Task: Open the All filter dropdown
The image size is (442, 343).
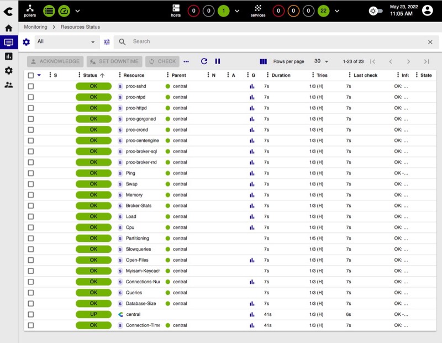Action: [x=66, y=41]
